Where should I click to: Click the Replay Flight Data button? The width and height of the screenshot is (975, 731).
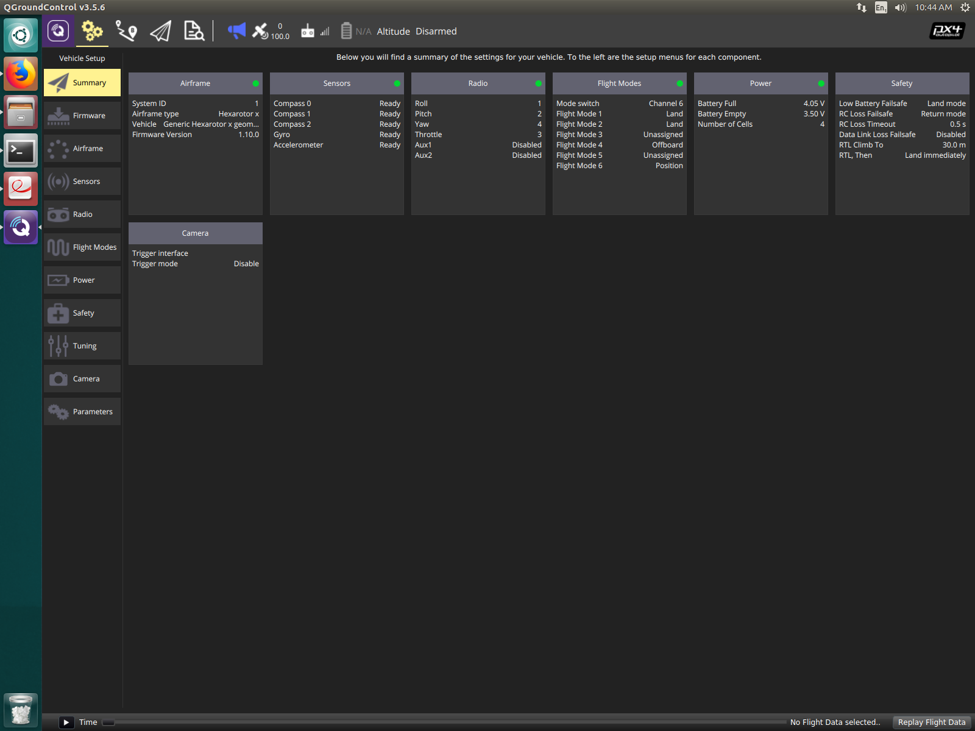(932, 722)
